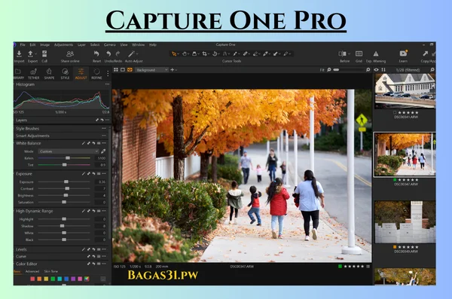Toggle the browser filter eye icon
Image resolution: width=452 pixels, height=299 pixels.
376,69
